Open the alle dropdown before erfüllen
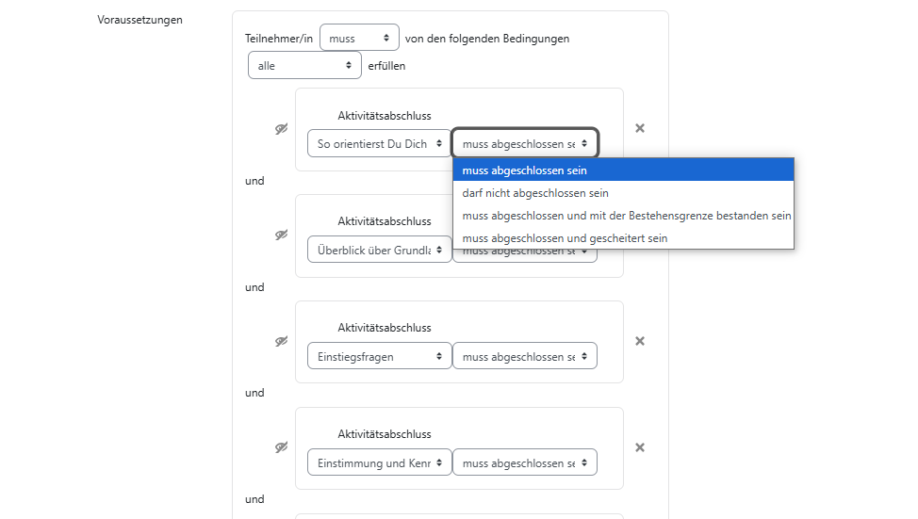The width and height of the screenshot is (918, 519). point(304,66)
